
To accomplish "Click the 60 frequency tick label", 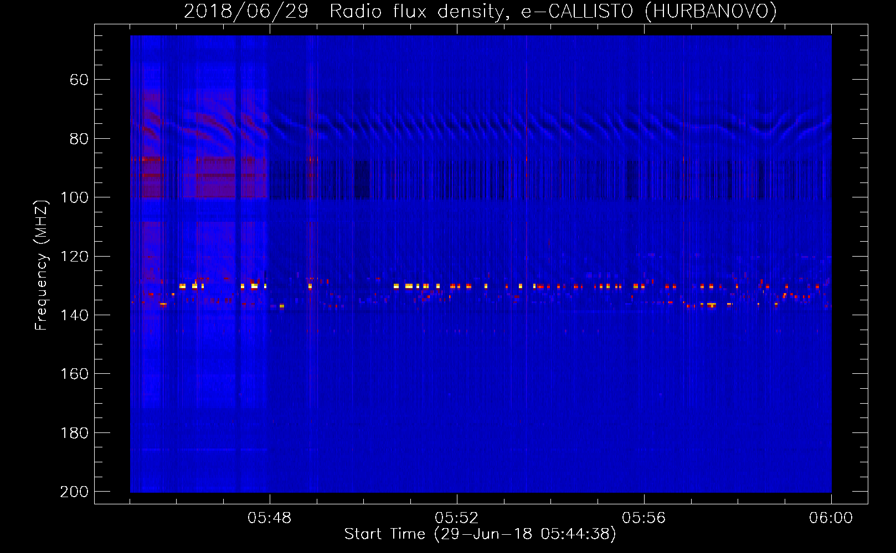I will click(79, 80).
